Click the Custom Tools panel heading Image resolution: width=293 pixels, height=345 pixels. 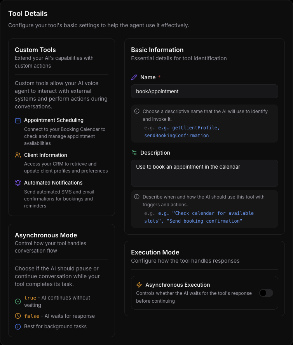(35, 50)
